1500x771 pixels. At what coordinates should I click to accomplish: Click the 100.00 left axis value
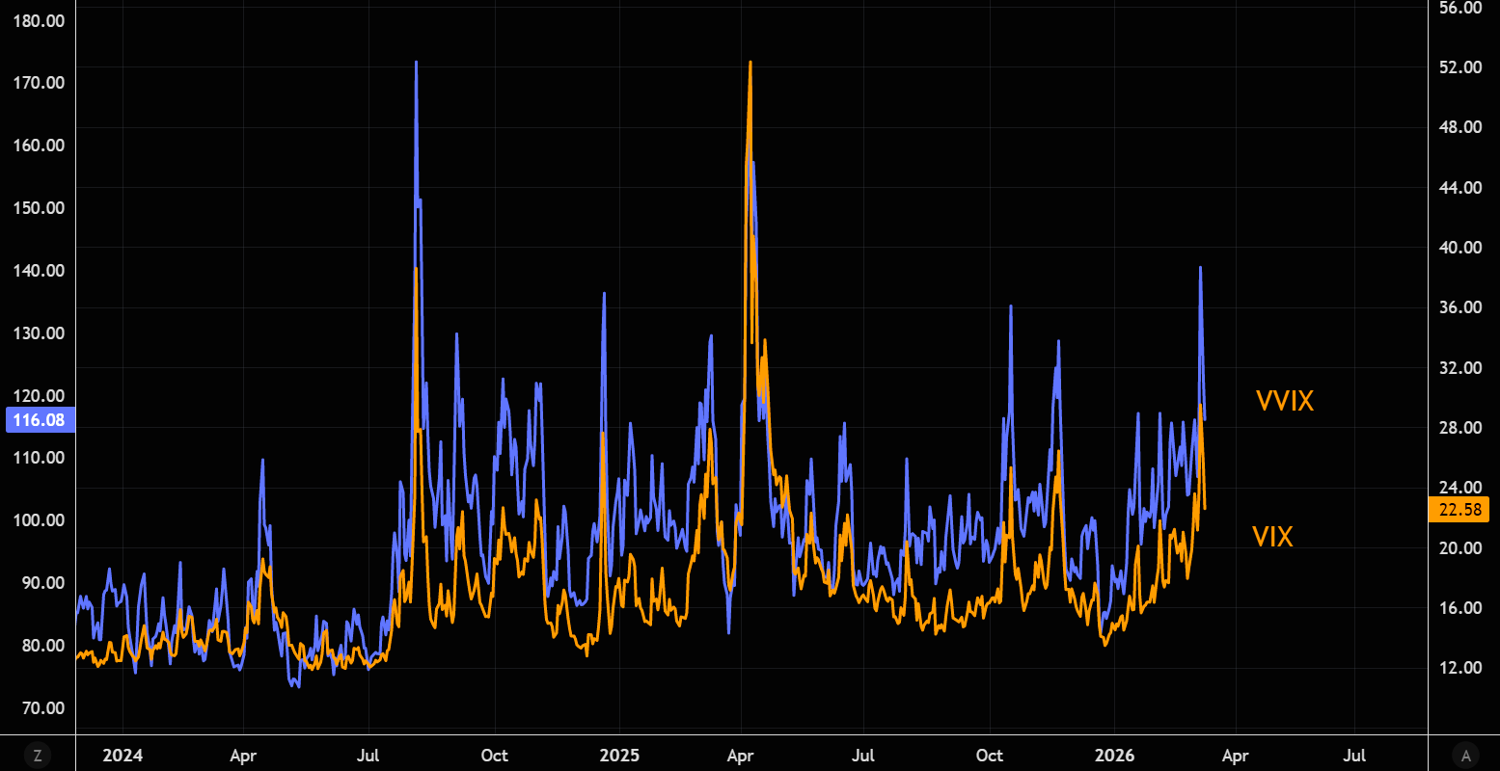(x=41, y=520)
